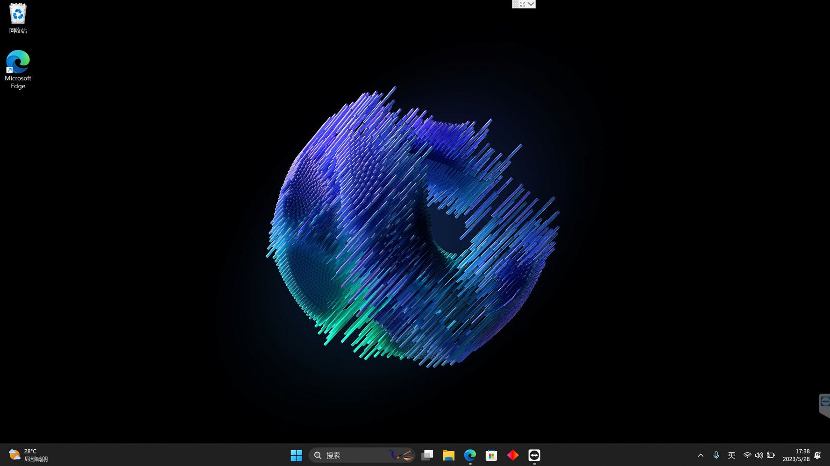Launch Microsoft Edge from the taskbar

(470, 455)
